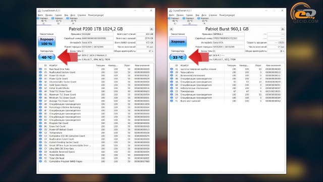Click CrystalDiskInfo title icon in Burst window
Screen dimensions: 323x182
(171, 11)
